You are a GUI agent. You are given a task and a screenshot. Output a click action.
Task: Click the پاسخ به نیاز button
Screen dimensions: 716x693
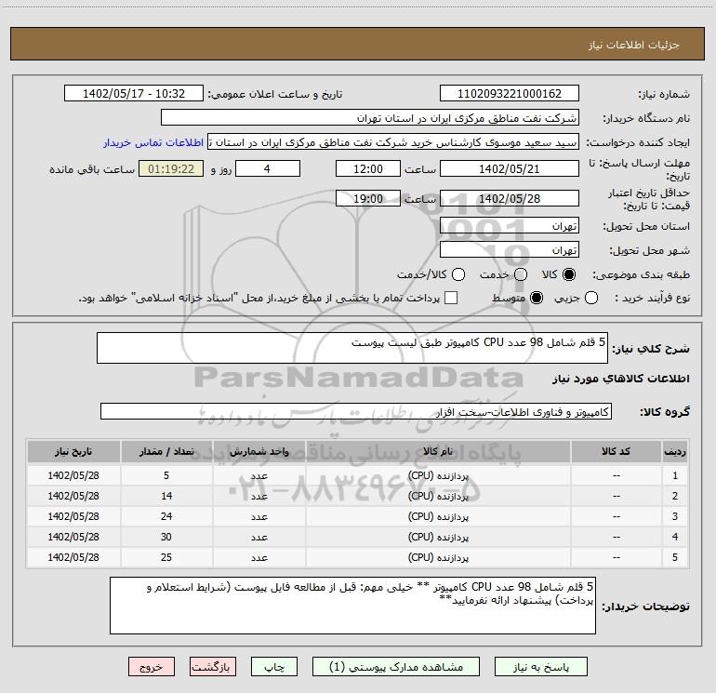click(541, 667)
